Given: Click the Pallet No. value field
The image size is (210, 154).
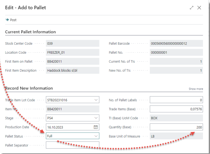Looking at the screenshot, I should tap(176, 53).
